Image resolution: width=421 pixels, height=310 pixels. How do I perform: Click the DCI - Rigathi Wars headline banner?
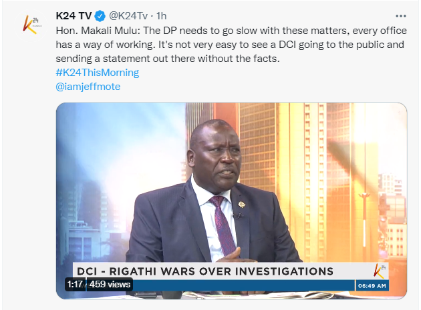tap(205, 271)
